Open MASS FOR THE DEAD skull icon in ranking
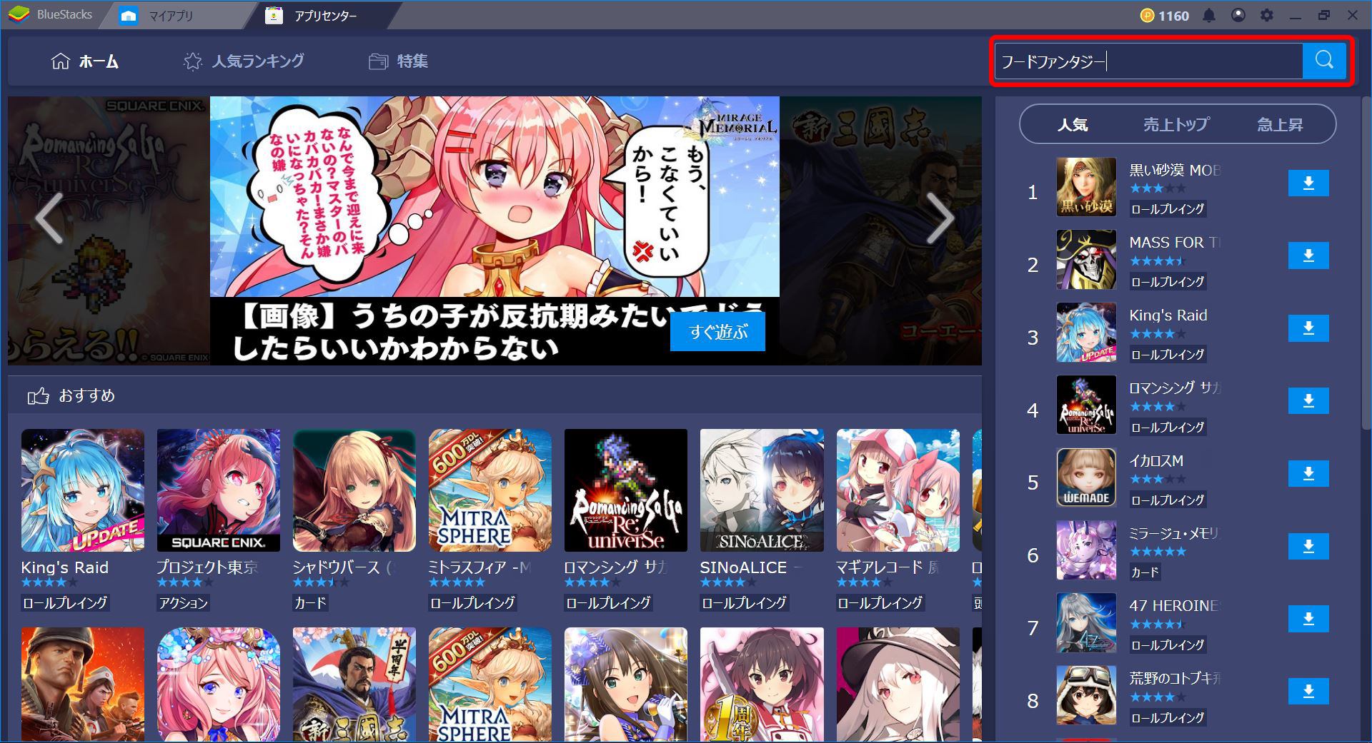The image size is (1372, 743). (1086, 259)
